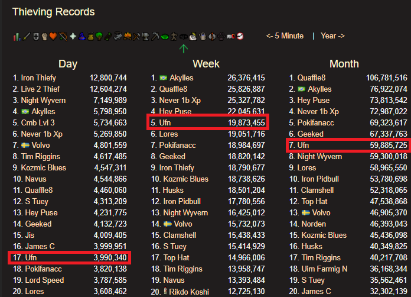
Task: Open Live 2 Thief in Day list
Action: 40,89
